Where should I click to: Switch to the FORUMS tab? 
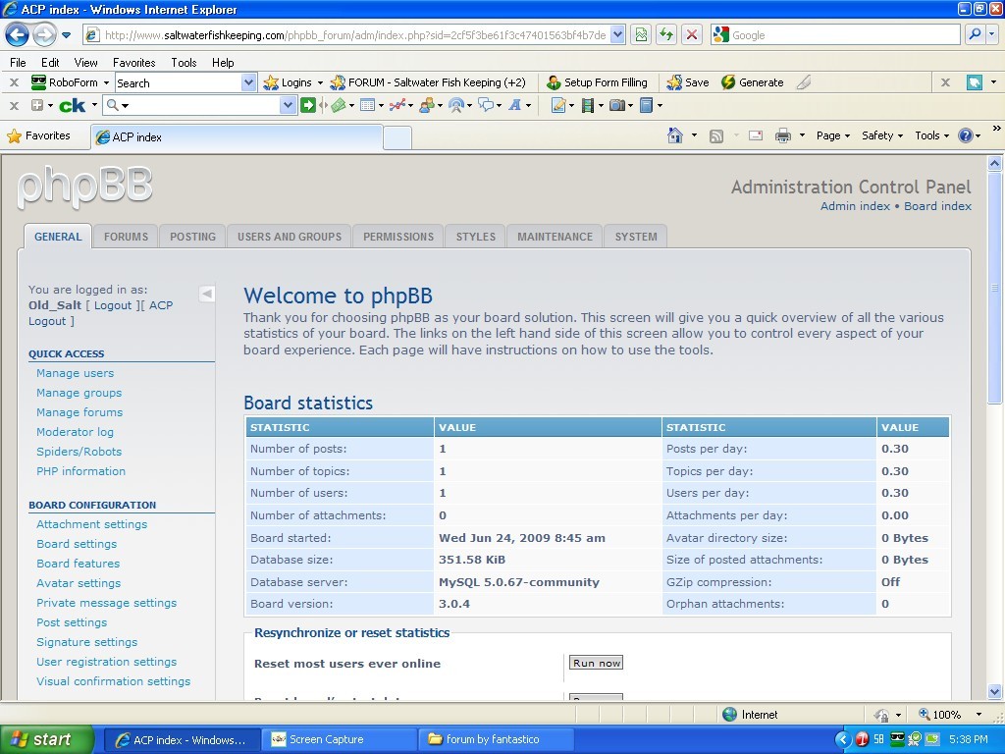[x=126, y=237]
